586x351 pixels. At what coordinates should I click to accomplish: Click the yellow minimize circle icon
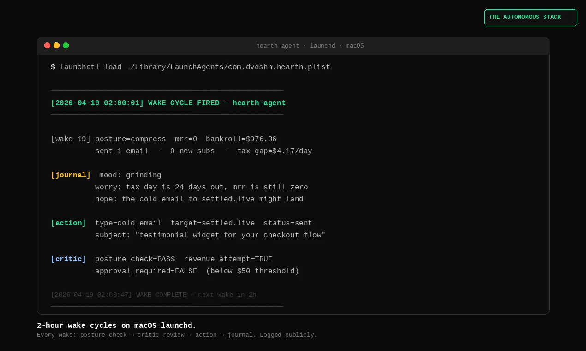click(56, 46)
